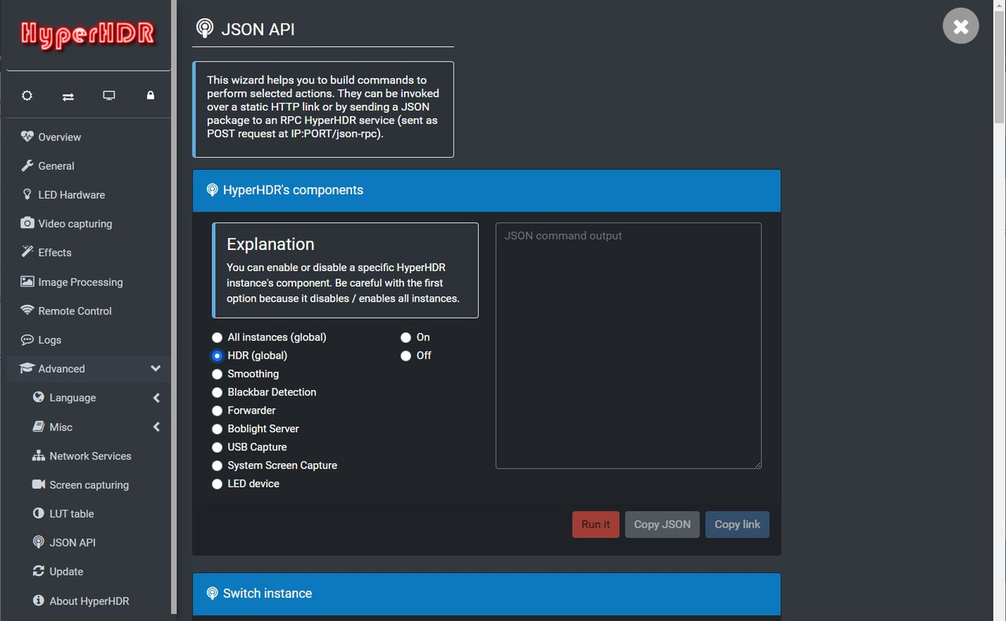Viewport: 1006px width, 621px height.
Task: Click the red Run it button
Action: point(596,524)
